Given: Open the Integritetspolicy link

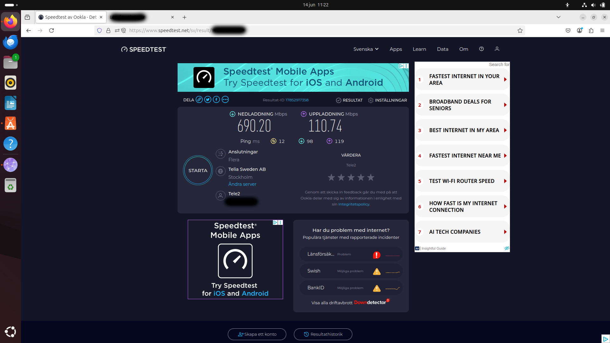Looking at the screenshot, I should (354, 204).
